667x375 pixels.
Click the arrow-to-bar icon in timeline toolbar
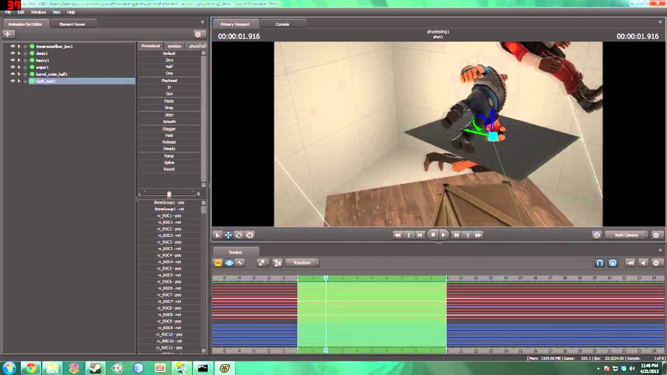click(x=630, y=263)
